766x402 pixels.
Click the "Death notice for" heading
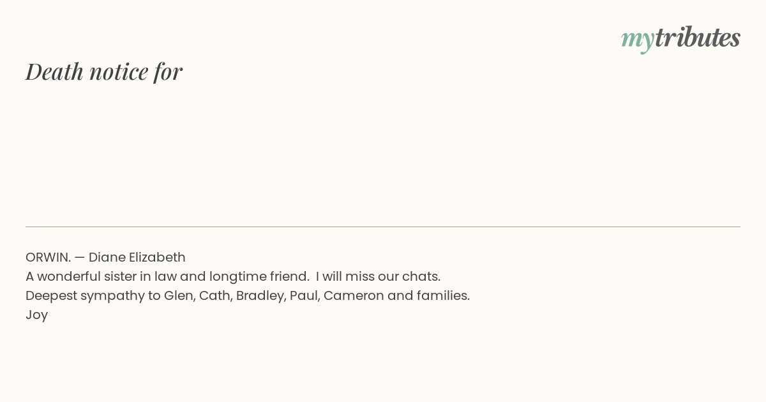[x=104, y=71]
